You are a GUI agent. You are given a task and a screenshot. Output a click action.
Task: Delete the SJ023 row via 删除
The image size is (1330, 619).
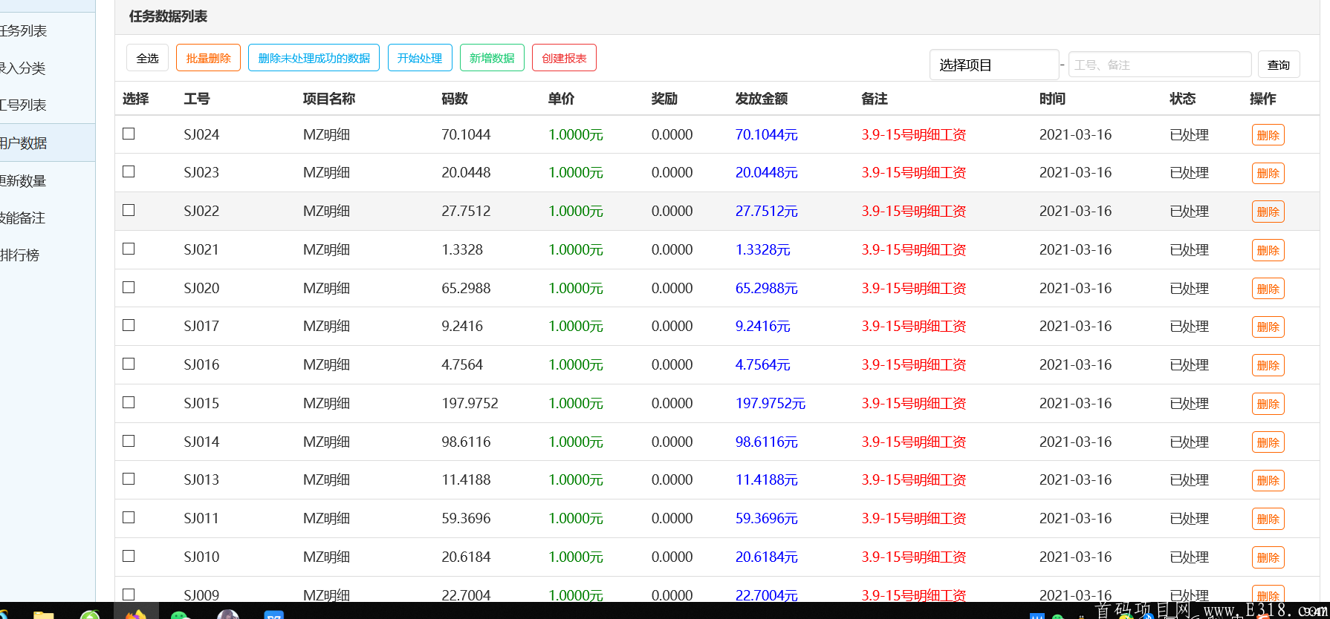[1268, 173]
